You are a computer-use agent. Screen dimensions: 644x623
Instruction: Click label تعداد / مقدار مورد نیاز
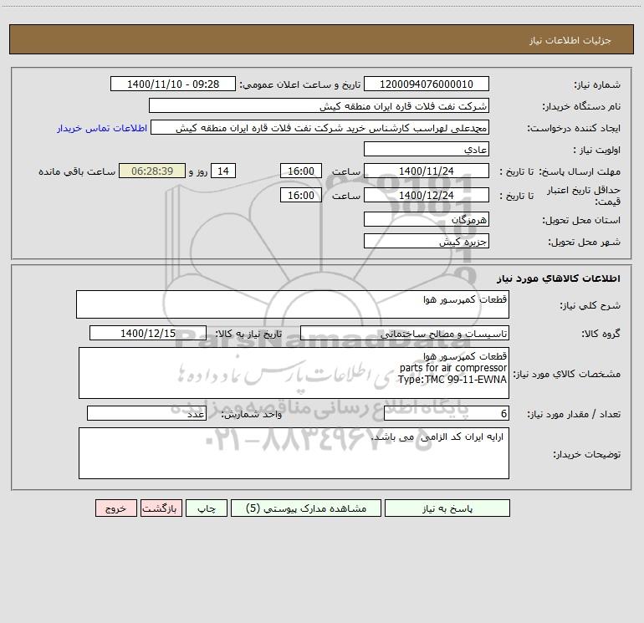click(x=574, y=415)
